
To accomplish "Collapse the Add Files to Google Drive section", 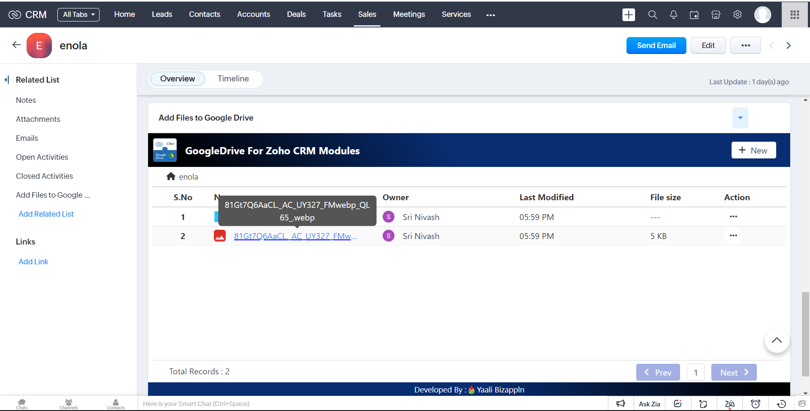I will tap(740, 118).
